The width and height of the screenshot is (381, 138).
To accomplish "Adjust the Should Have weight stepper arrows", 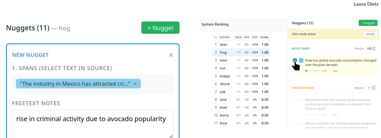I will tap(374, 88).
